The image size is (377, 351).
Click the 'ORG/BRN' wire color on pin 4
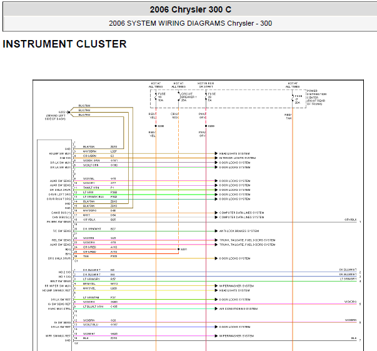click(89, 156)
